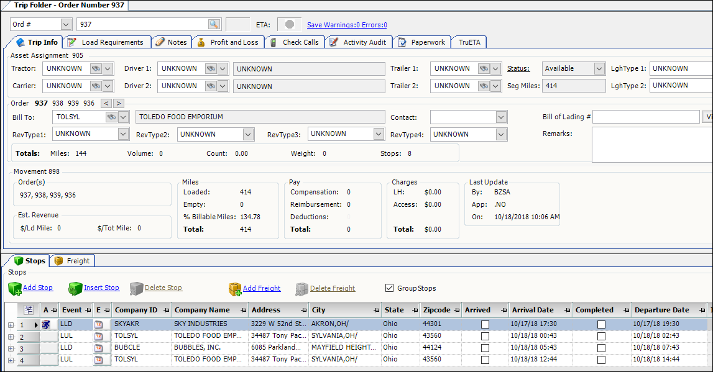
Task: Click the Add Freight box icon
Action: [x=234, y=289]
